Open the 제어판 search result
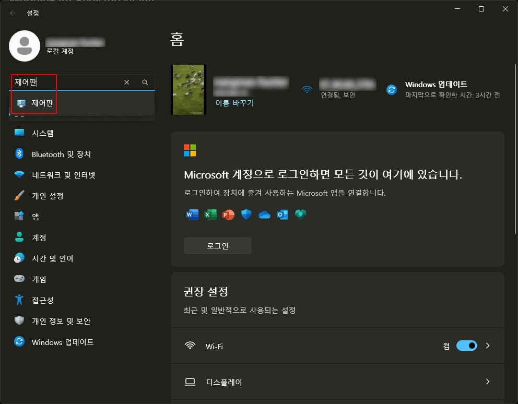Screen dimensions: 518x404 coord(82,103)
